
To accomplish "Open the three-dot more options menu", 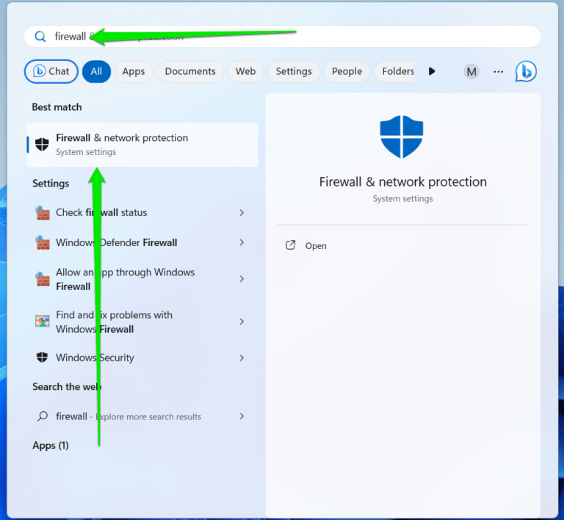I will (x=498, y=71).
